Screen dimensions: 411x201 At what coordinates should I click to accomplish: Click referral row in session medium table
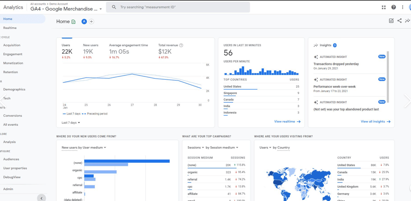(216, 179)
